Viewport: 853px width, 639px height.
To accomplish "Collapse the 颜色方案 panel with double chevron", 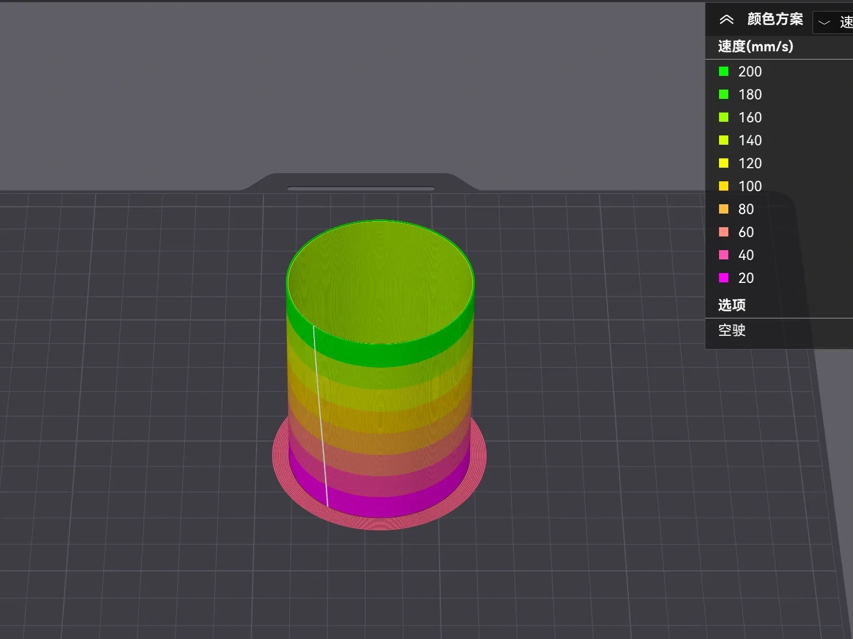I will point(727,19).
